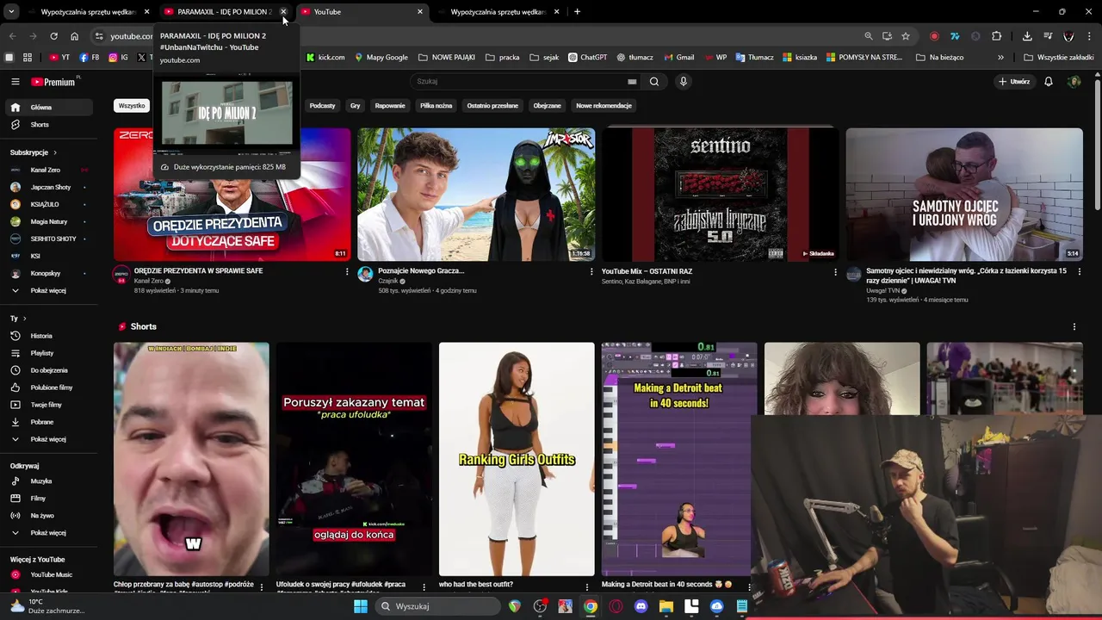Select the Wszystko filter chip

point(132,106)
